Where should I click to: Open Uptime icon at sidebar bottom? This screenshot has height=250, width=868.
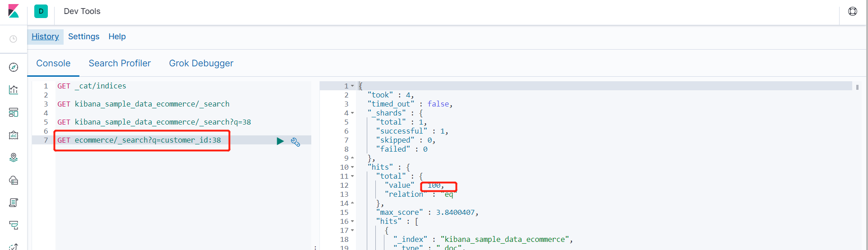click(x=14, y=246)
